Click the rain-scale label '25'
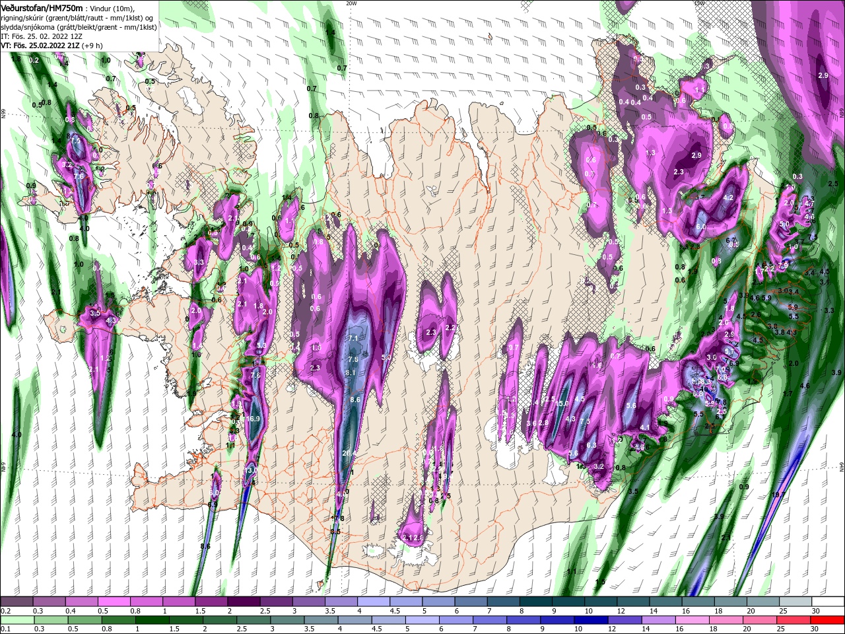845x634 pixels. (782, 629)
